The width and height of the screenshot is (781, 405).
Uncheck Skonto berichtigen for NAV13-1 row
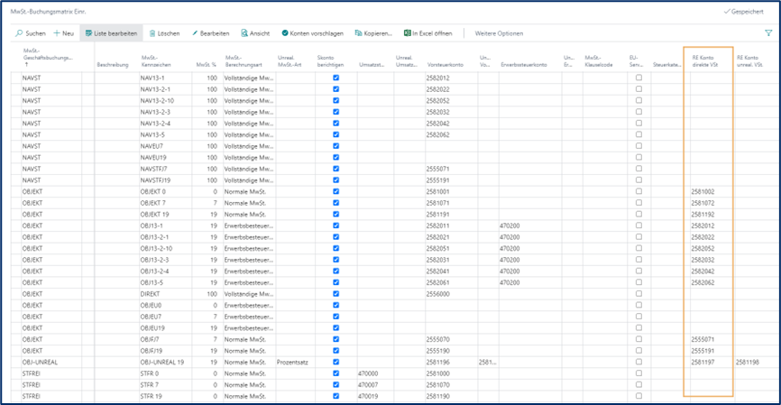tap(335, 78)
